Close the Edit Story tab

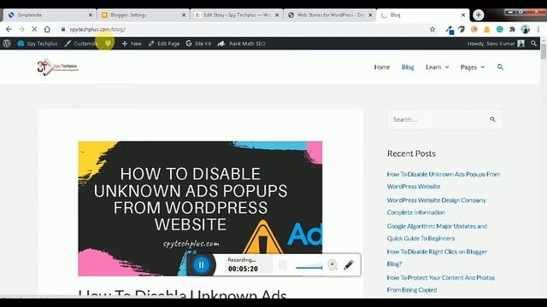click(x=277, y=15)
